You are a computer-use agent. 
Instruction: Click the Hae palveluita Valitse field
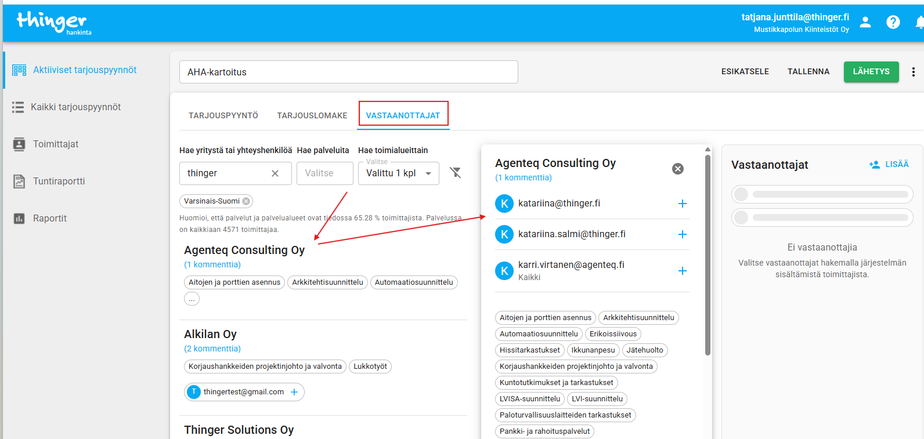click(x=325, y=173)
